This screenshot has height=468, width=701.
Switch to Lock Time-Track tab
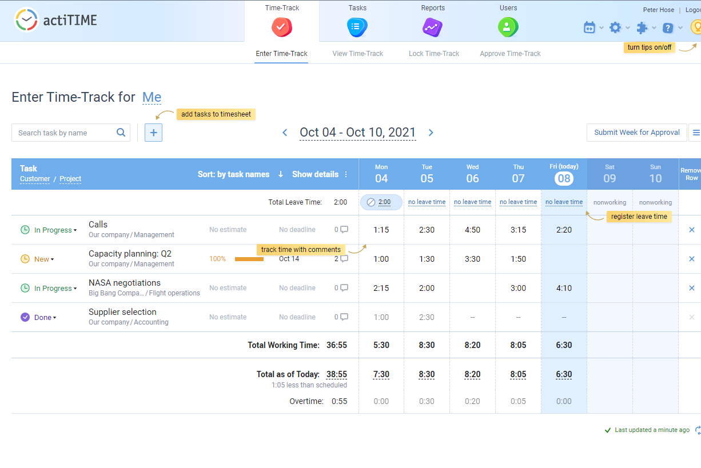coord(434,54)
